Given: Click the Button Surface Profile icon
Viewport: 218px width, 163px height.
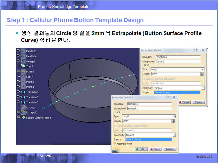Looking at the screenshot, I should 23,118.
